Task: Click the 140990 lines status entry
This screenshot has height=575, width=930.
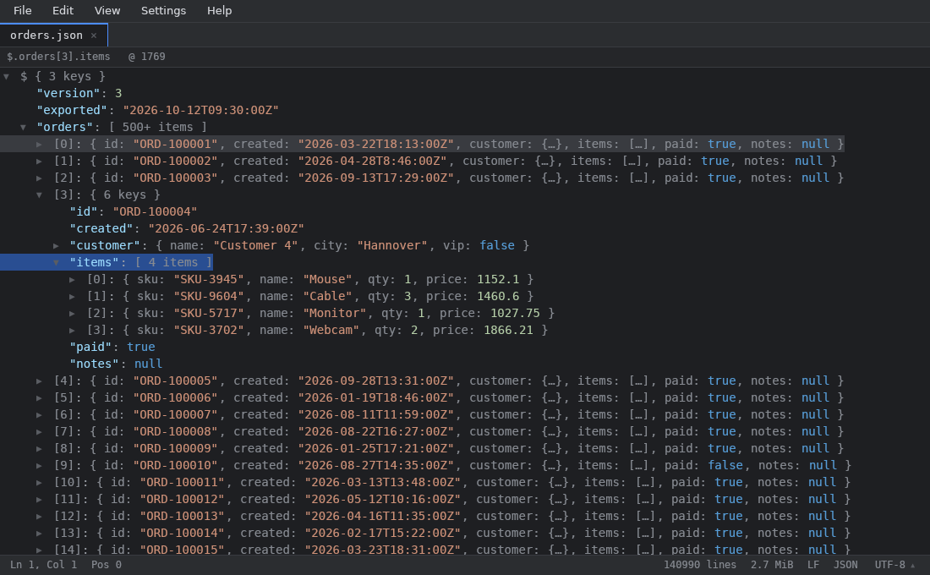Action: [700, 565]
